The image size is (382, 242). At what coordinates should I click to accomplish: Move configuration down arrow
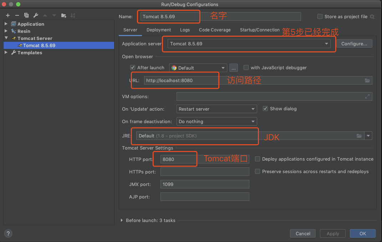[x=54, y=15]
